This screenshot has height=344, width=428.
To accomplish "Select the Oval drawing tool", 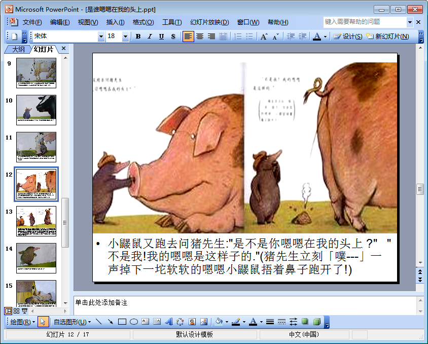I will 134,322.
